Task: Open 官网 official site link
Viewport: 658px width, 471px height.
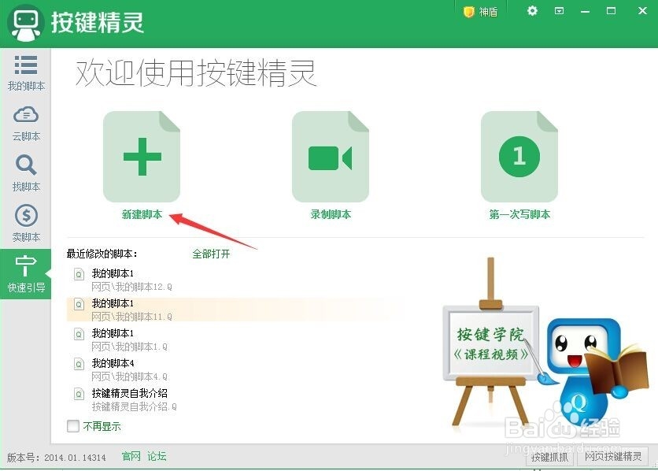Action: click(x=131, y=456)
